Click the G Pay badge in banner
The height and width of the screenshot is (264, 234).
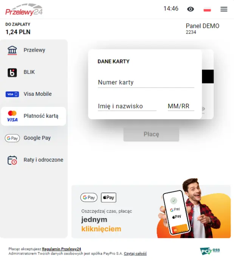(x=89, y=198)
